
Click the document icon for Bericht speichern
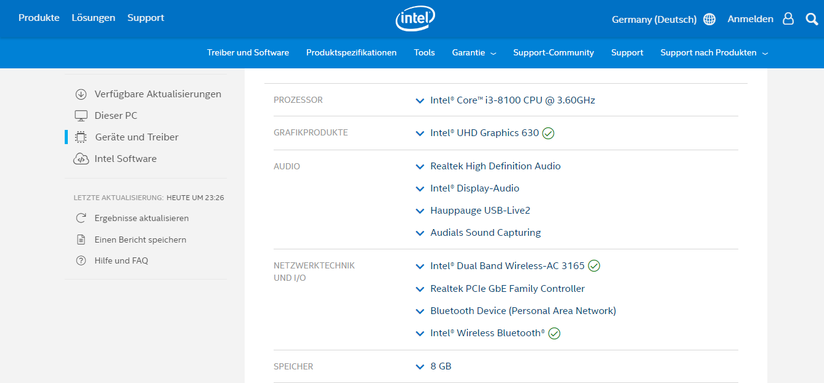tap(81, 240)
